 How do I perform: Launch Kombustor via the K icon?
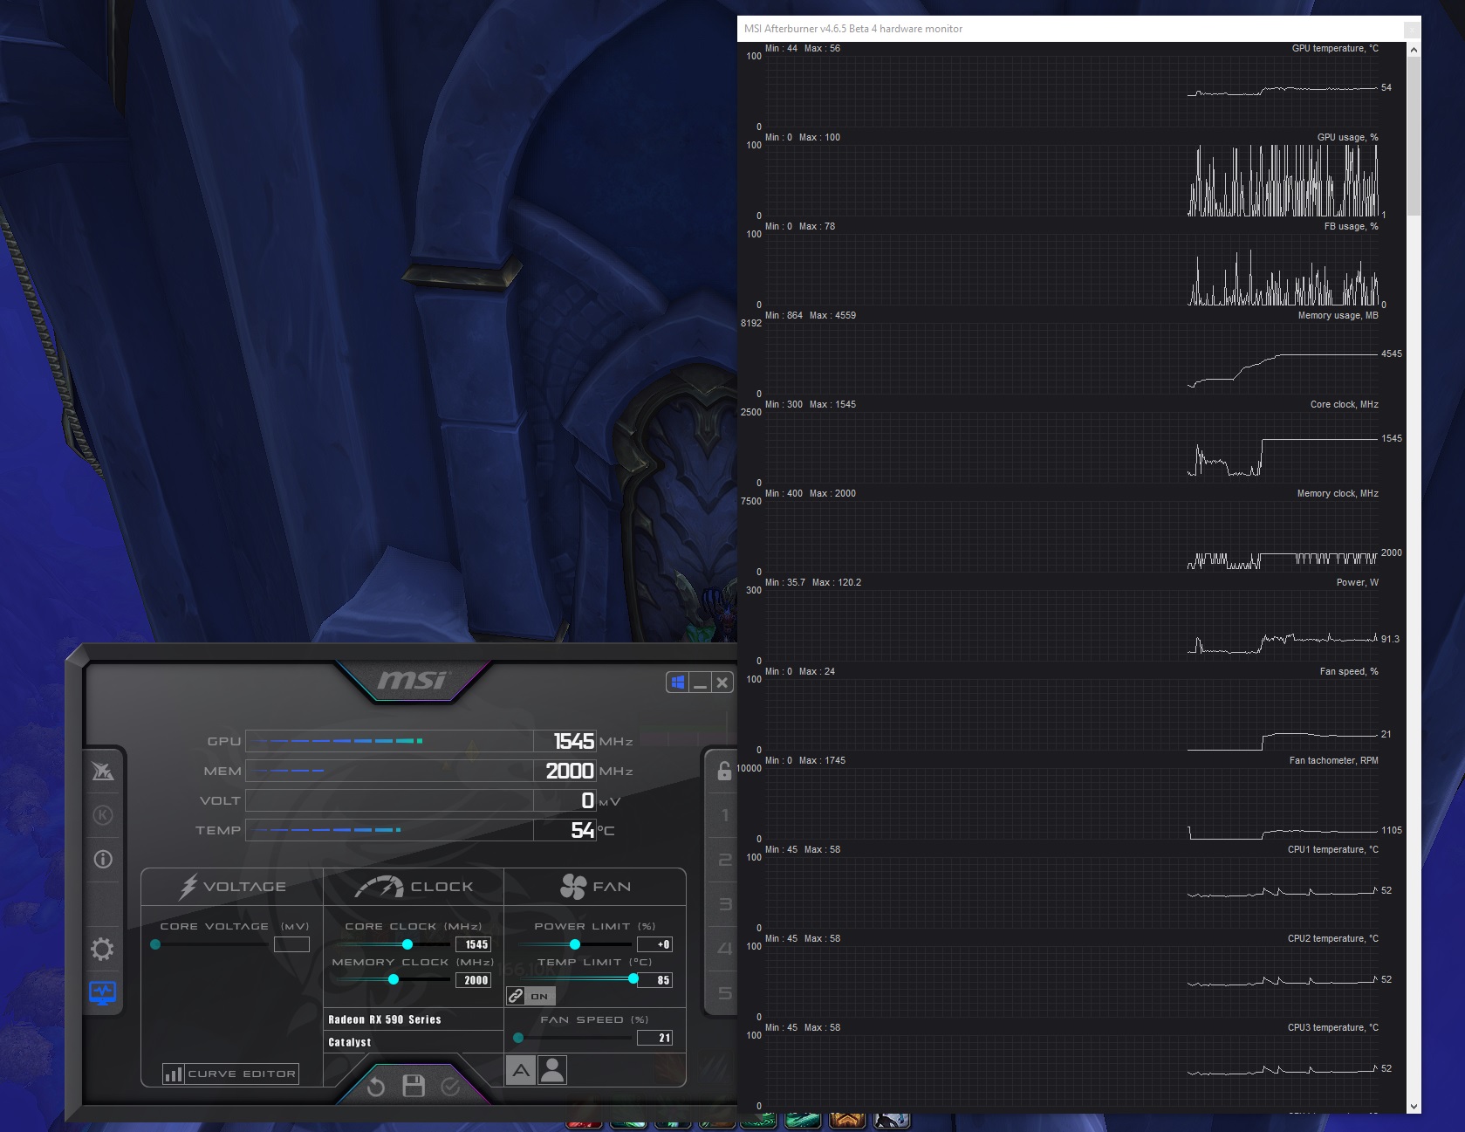click(x=103, y=815)
